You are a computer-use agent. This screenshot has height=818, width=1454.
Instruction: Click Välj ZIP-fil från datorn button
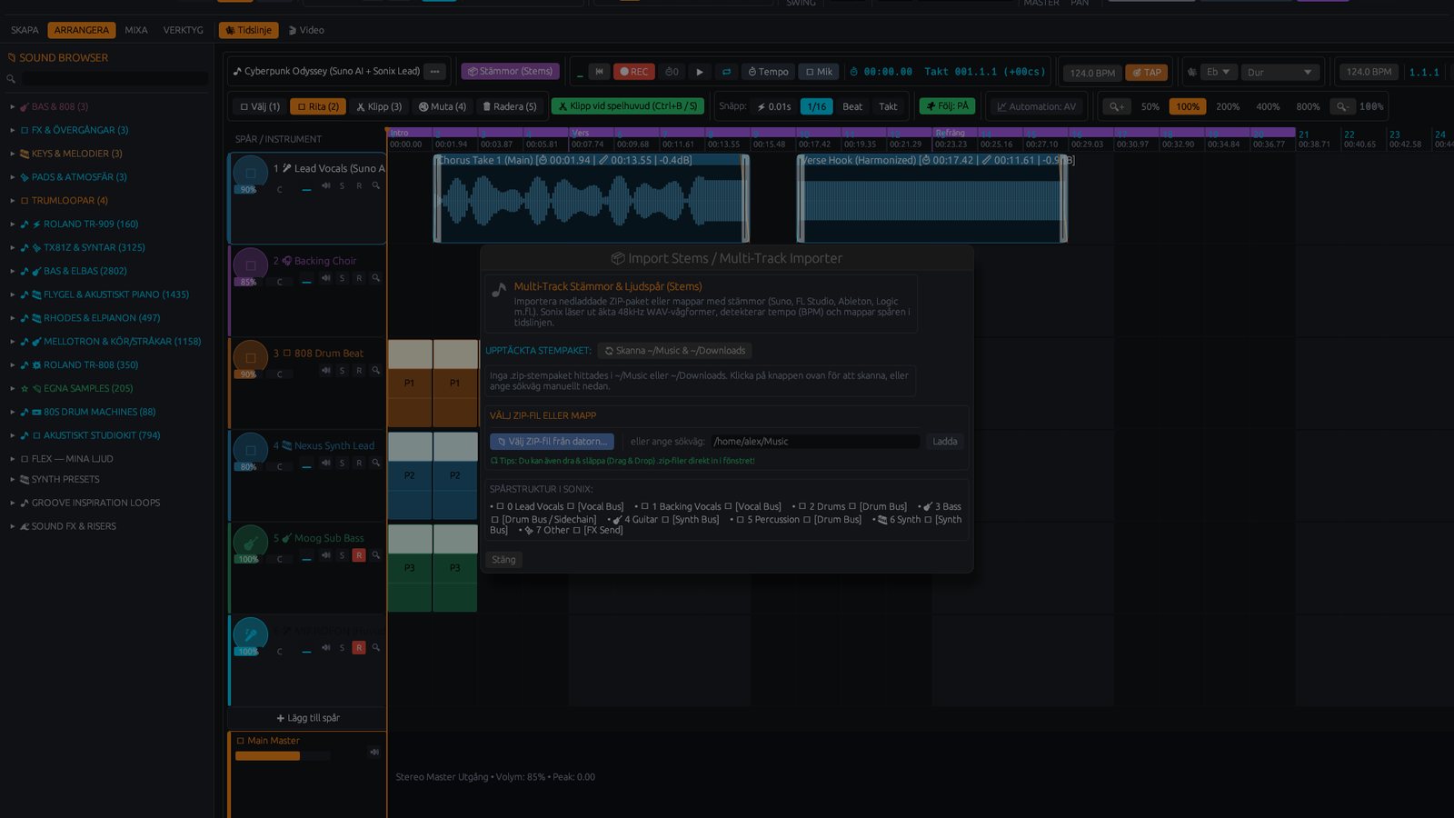coord(552,442)
